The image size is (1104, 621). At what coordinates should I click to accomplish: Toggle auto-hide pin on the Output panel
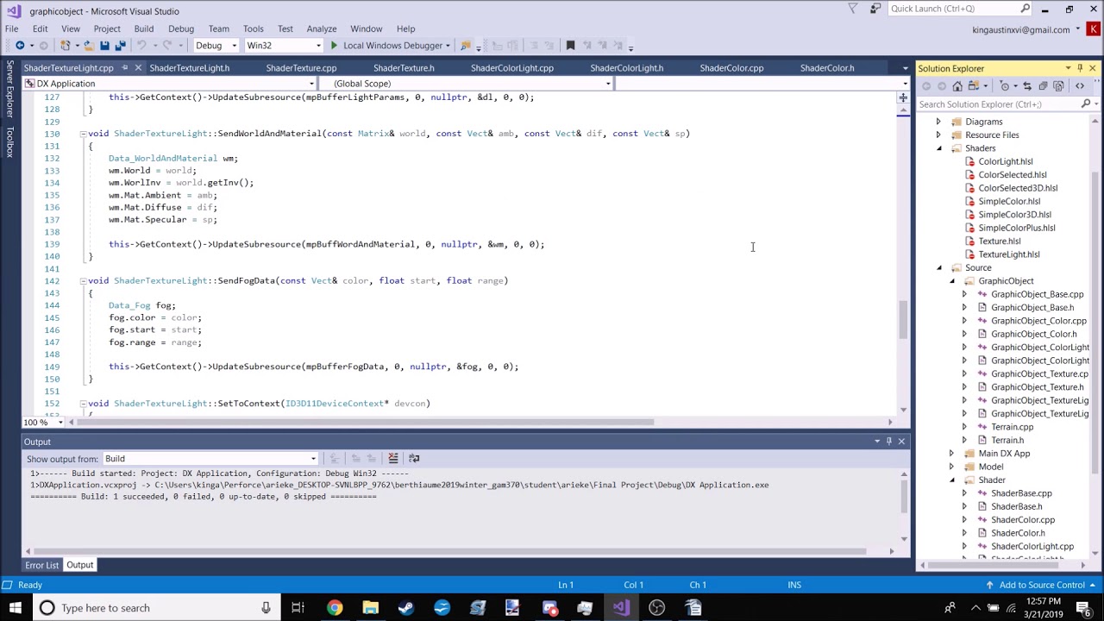pos(889,442)
